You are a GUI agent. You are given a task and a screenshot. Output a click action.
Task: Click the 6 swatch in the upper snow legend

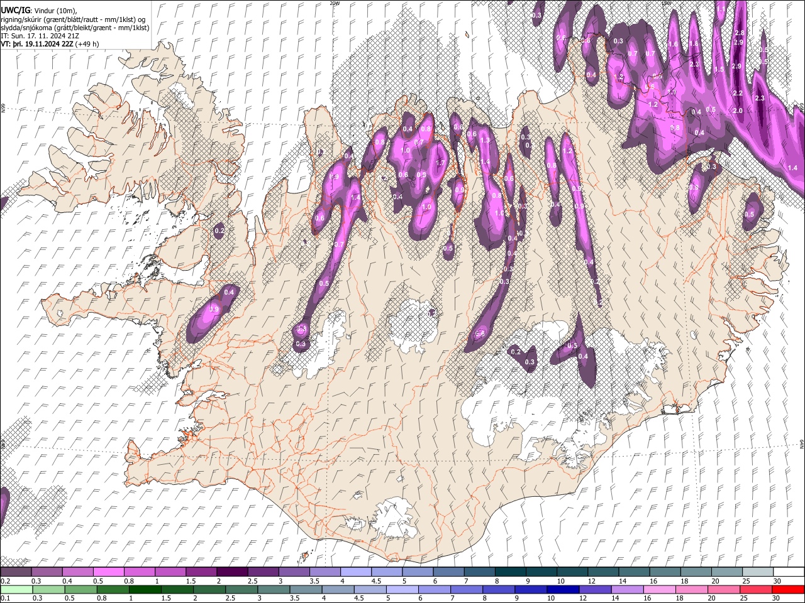coord(447,572)
